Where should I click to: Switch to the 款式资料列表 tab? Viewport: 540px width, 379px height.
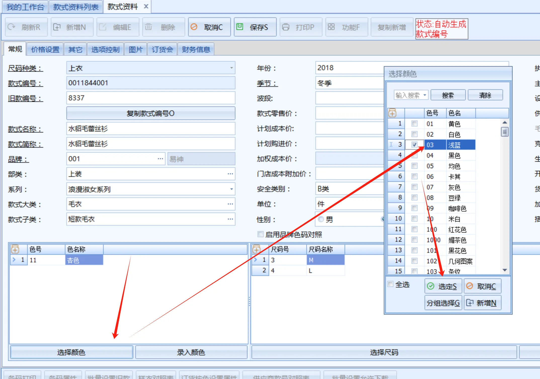point(75,6)
